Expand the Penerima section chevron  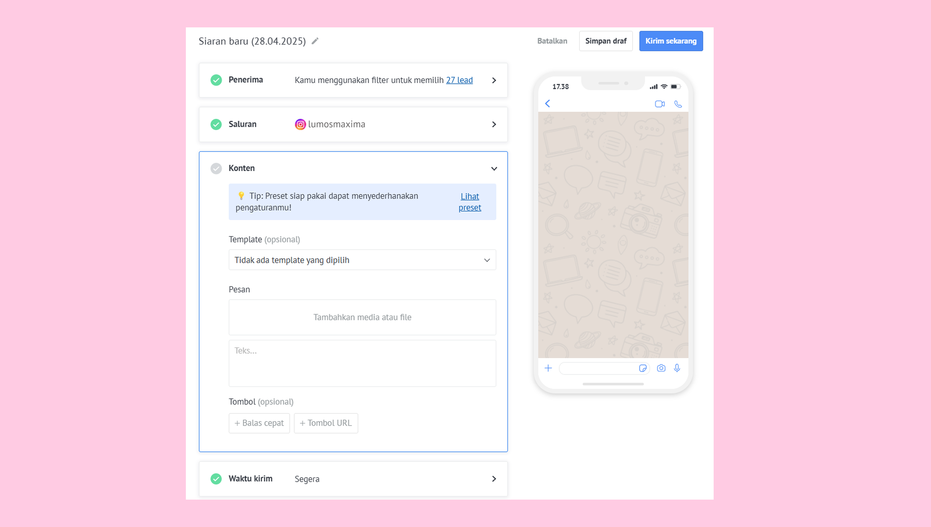(x=494, y=80)
